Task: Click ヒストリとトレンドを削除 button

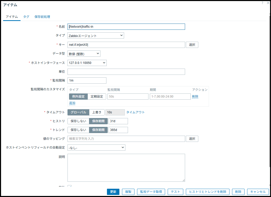Action: [x=207, y=192]
